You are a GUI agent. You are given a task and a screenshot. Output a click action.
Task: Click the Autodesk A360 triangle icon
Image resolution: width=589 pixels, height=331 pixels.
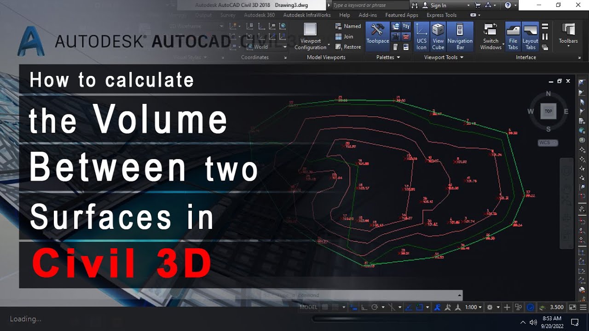(488, 6)
